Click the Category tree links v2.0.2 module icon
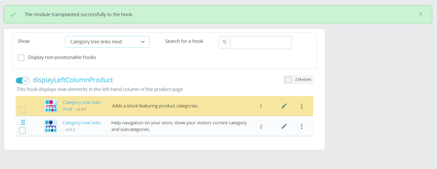Image resolution: width=437 pixels, height=169 pixels. point(51,126)
